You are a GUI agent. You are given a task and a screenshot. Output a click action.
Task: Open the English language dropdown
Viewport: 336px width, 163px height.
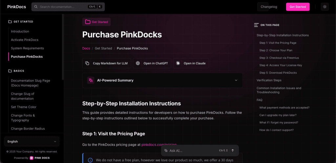pyautogui.click(x=32, y=141)
